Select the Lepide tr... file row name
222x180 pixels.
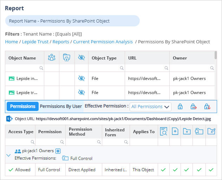click(x=27, y=93)
